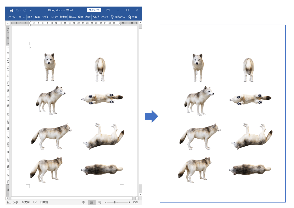294x208 pixels.
Task: Click the 共有 share button
Action: click(134, 17)
